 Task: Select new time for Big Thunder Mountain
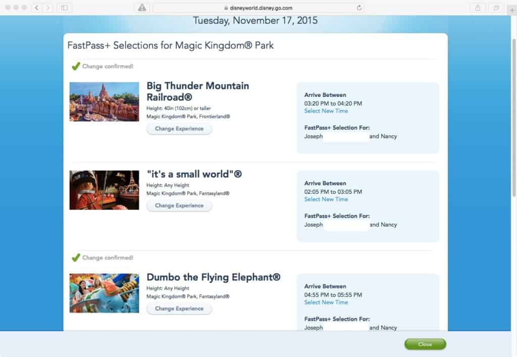[x=326, y=111]
